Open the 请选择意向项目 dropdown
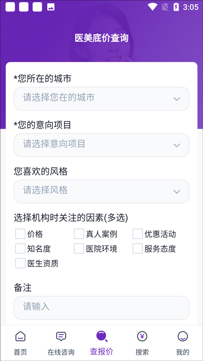The image size is (203, 361). [101, 145]
